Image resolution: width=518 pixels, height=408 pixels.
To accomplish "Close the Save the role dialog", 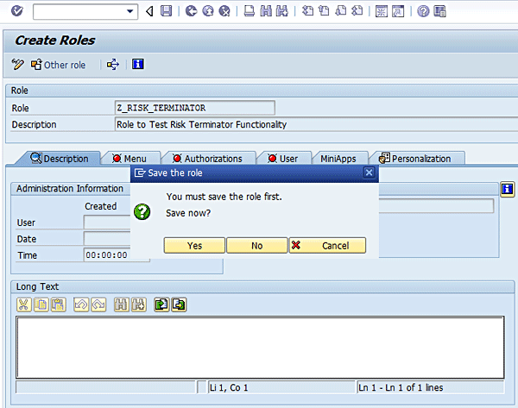I will (x=369, y=173).
